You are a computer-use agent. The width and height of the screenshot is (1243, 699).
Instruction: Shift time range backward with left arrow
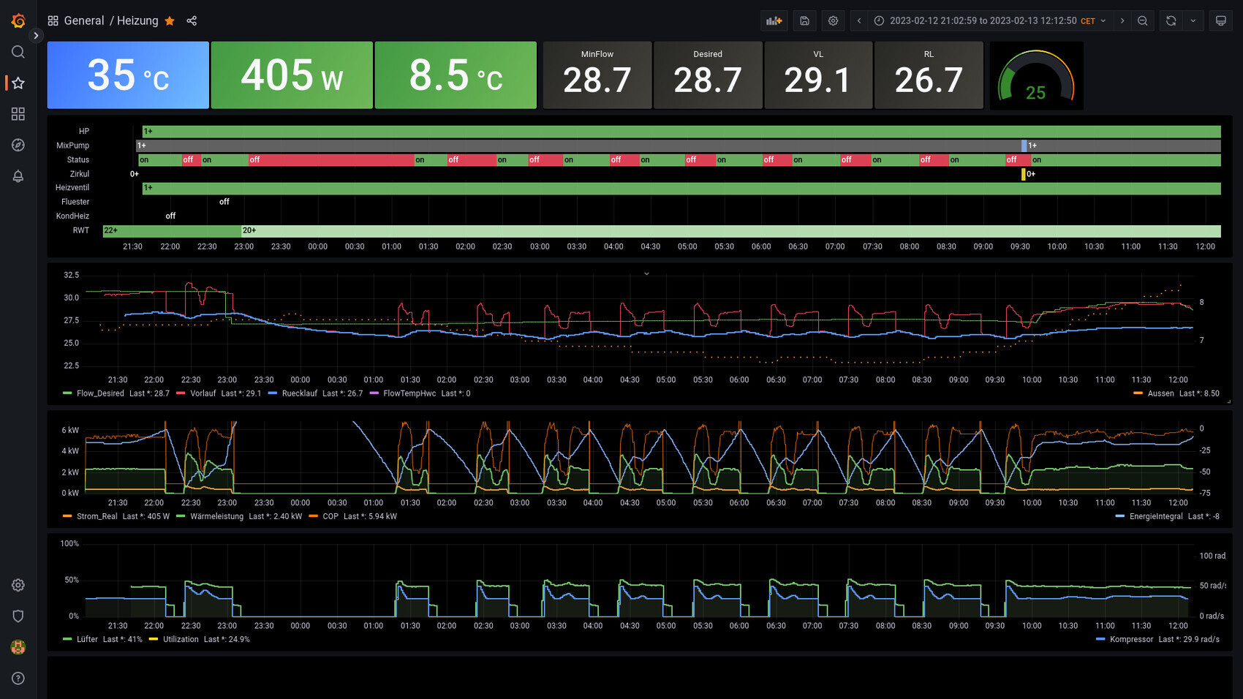(859, 21)
